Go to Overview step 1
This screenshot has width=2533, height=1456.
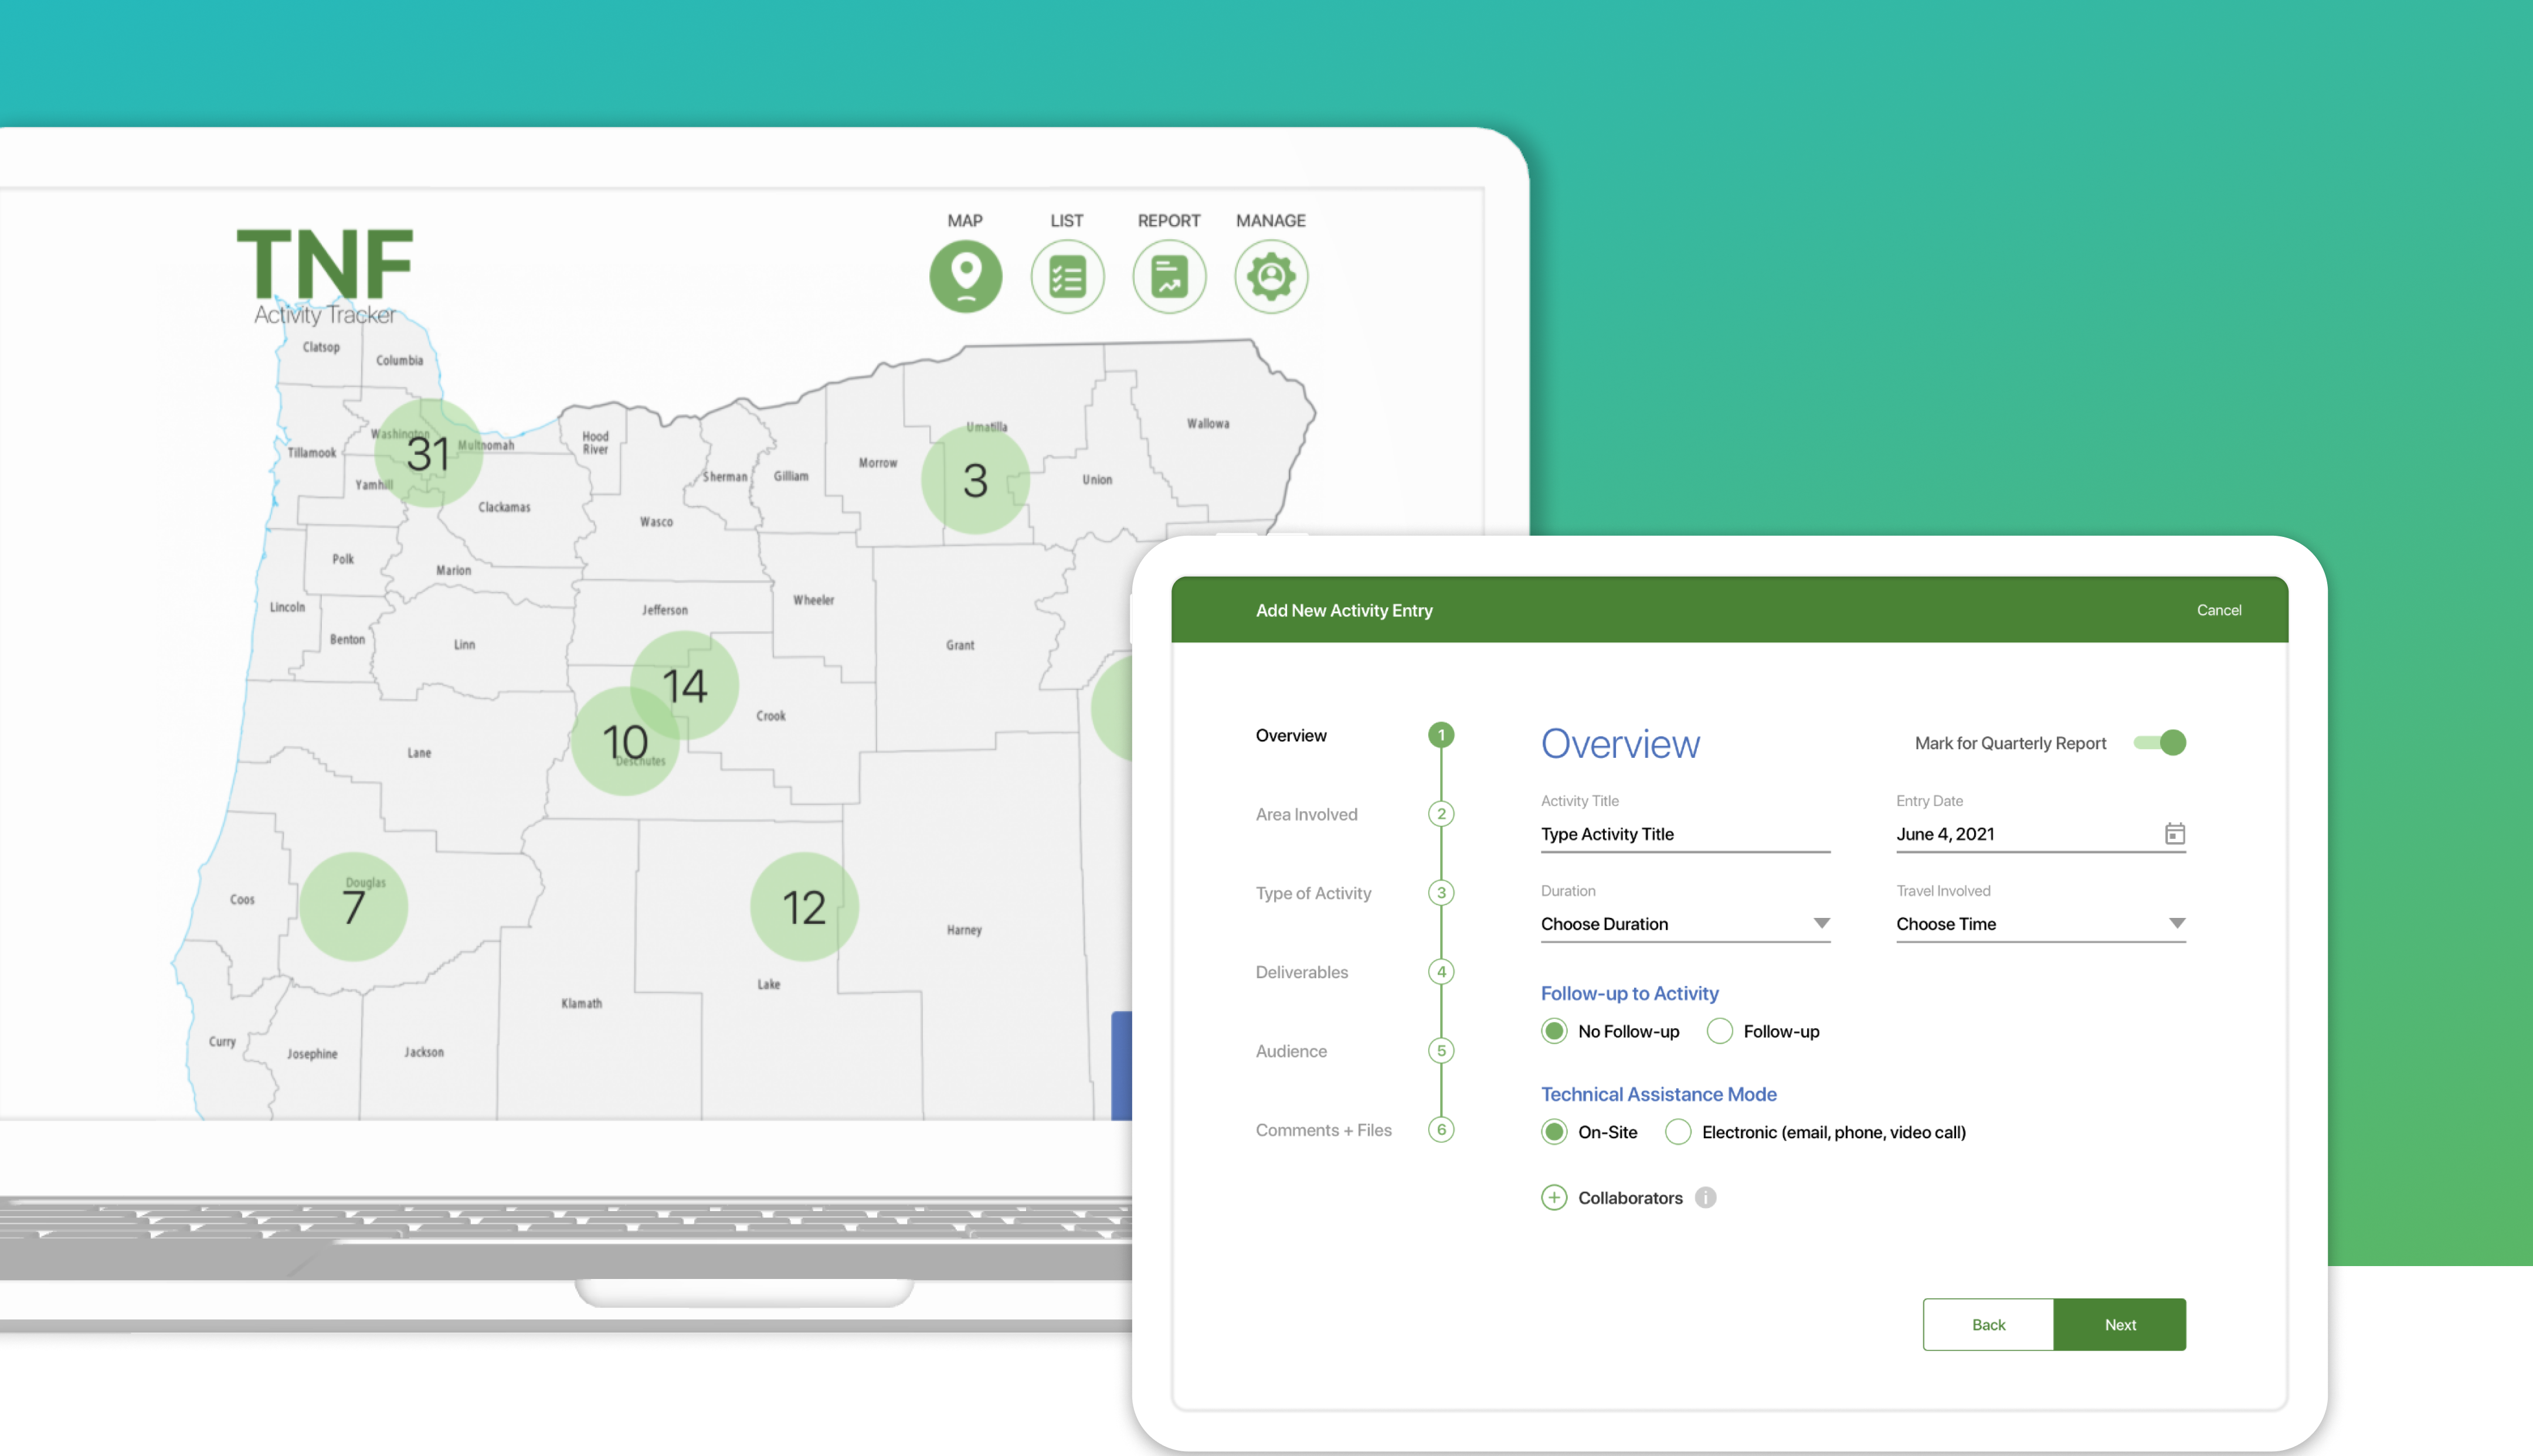(1441, 735)
